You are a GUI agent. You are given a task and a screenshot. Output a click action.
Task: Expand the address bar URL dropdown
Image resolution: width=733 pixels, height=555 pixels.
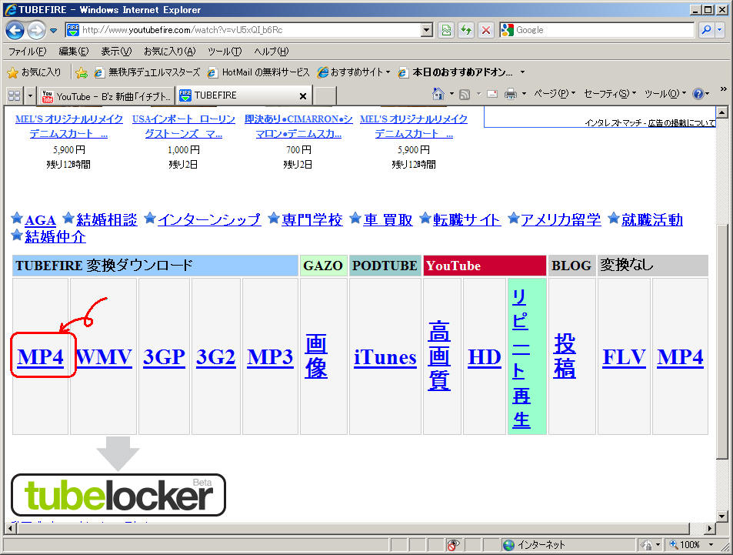(x=427, y=30)
